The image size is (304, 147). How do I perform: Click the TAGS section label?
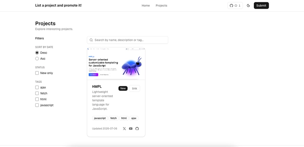(x=38, y=82)
